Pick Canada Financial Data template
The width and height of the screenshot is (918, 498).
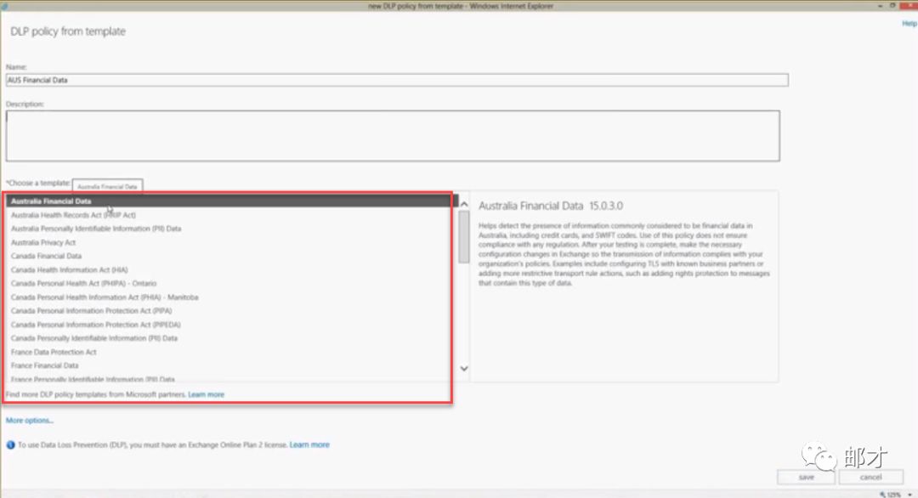pos(47,256)
